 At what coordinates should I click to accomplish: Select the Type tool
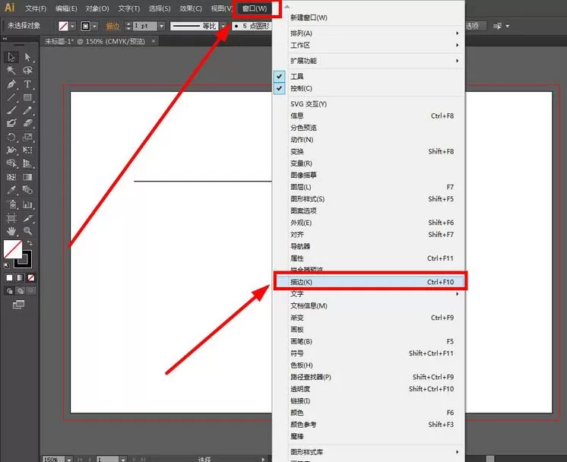point(27,84)
